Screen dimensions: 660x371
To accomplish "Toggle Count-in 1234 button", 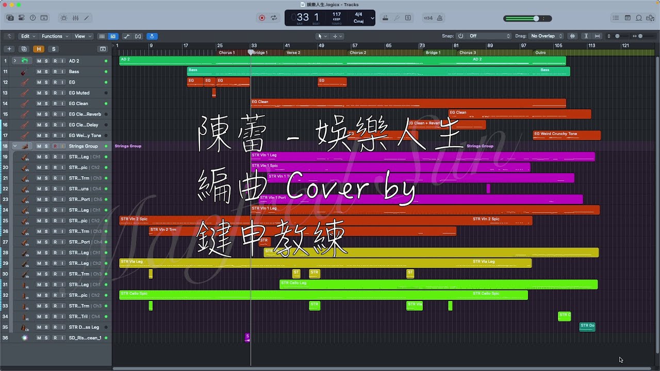I will [x=428, y=18].
